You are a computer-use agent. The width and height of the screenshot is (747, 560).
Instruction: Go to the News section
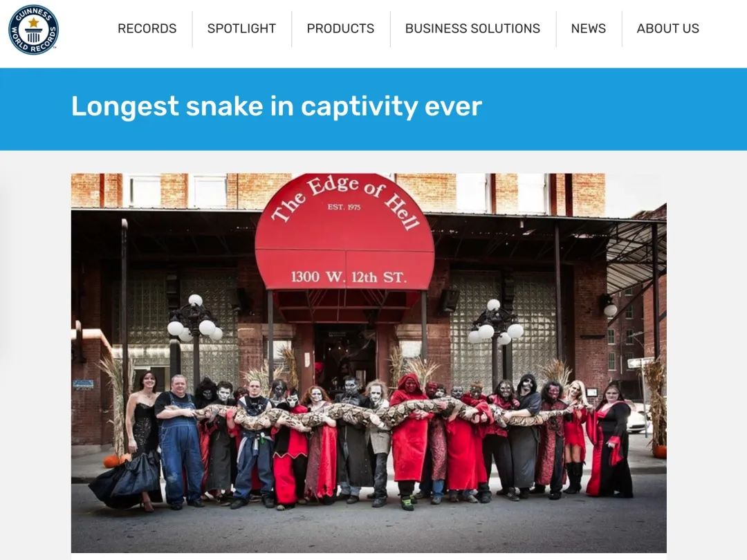pos(589,28)
